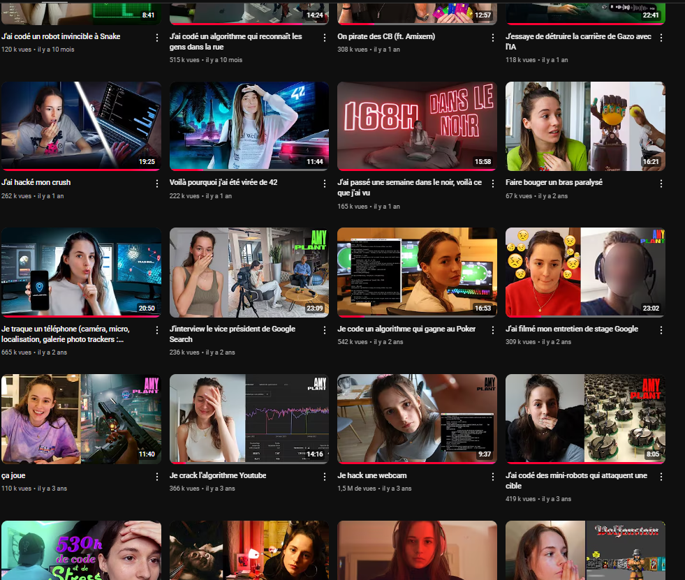The width and height of the screenshot is (685, 580).
Task: Open the Wolfenstein game thumbnail video
Action: click(x=585, y=550)
